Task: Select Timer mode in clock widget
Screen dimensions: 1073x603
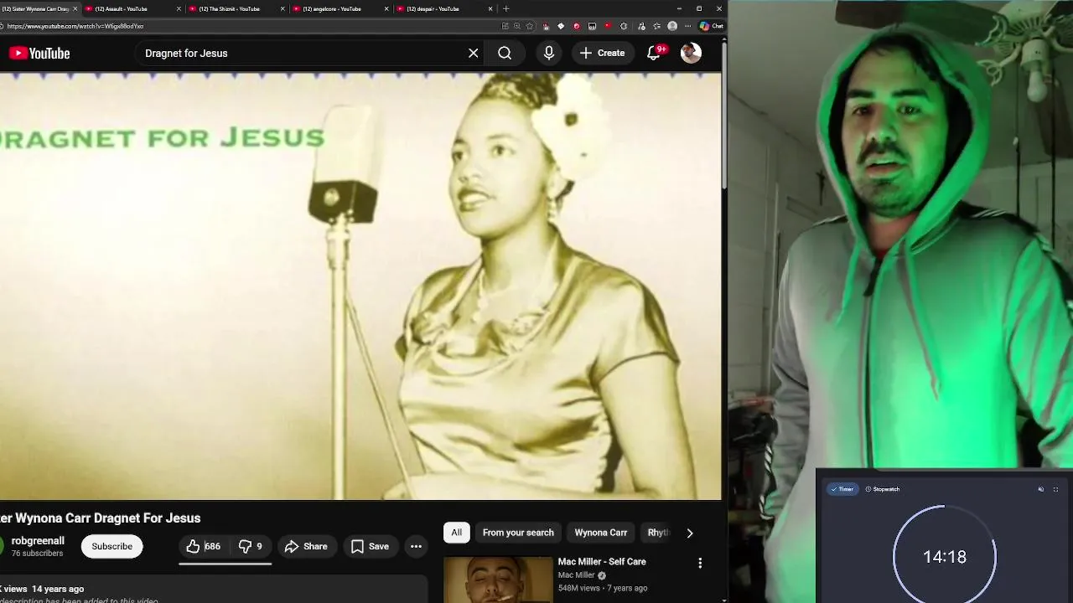Action: click(x=842, y=489)
